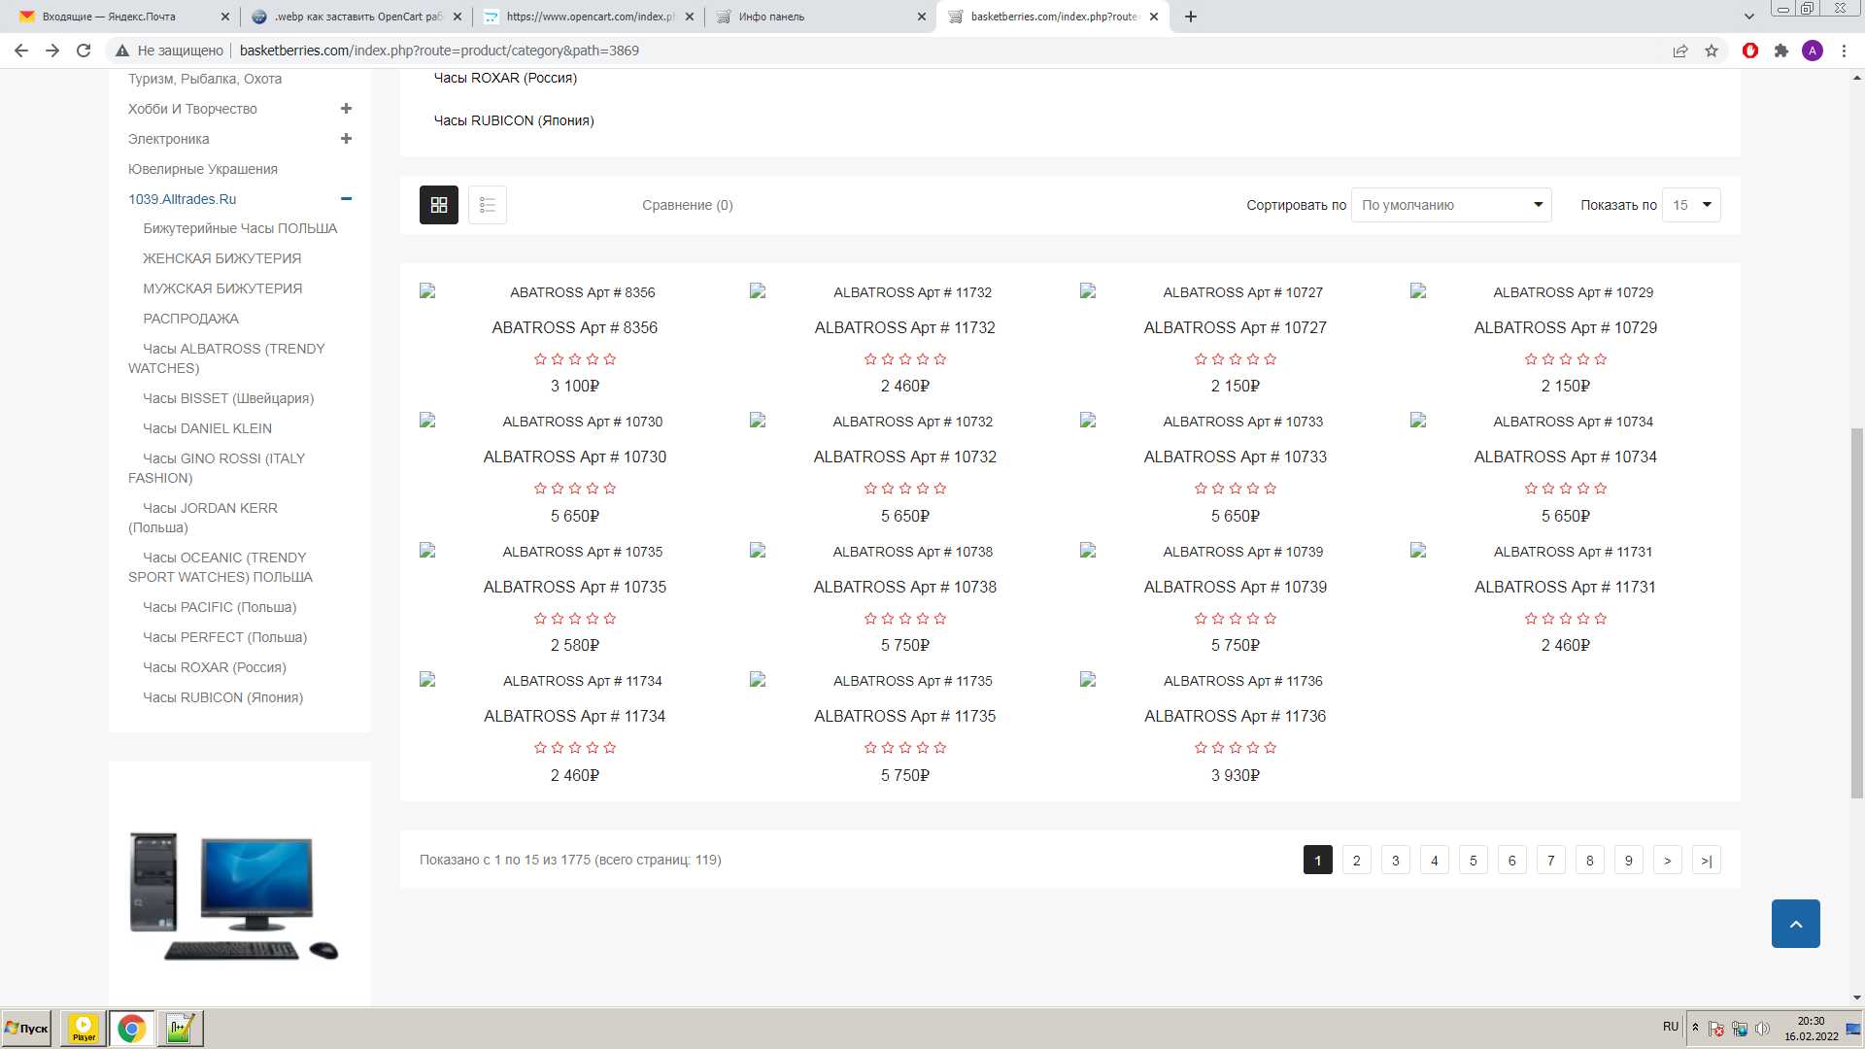Open the Показать по count dropdown

coord(1691,205)
